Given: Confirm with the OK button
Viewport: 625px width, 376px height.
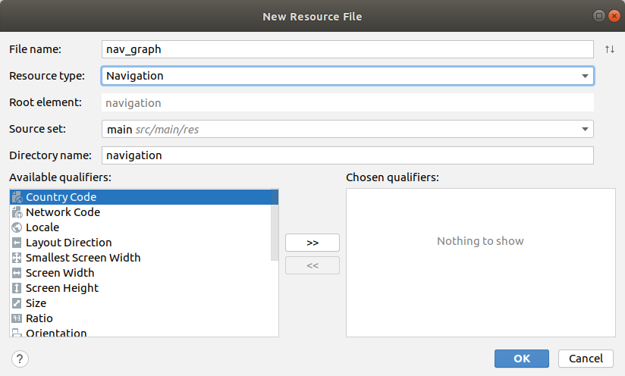Looking at the screenshot, I should [521, 359].
